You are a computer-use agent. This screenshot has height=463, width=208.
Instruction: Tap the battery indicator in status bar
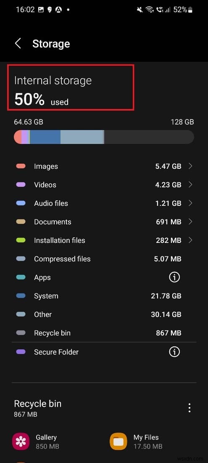pos(190,10)
